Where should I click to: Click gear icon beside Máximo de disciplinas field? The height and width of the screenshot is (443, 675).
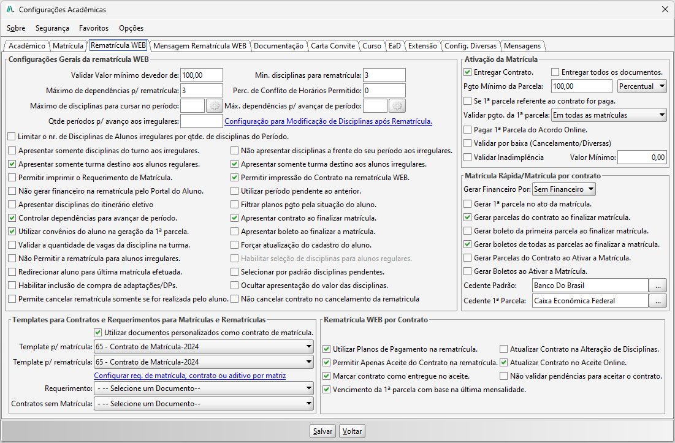point(215,106)
